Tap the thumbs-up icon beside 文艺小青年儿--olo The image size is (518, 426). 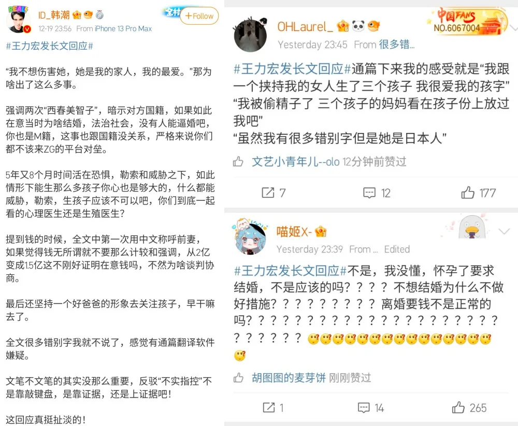[x=238, y=162]
